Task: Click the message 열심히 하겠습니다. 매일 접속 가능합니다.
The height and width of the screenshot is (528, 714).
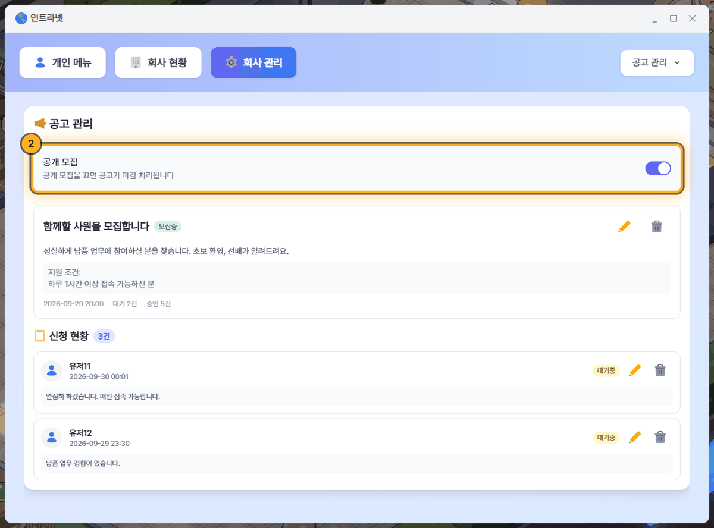Action: (x=103, y=396)
